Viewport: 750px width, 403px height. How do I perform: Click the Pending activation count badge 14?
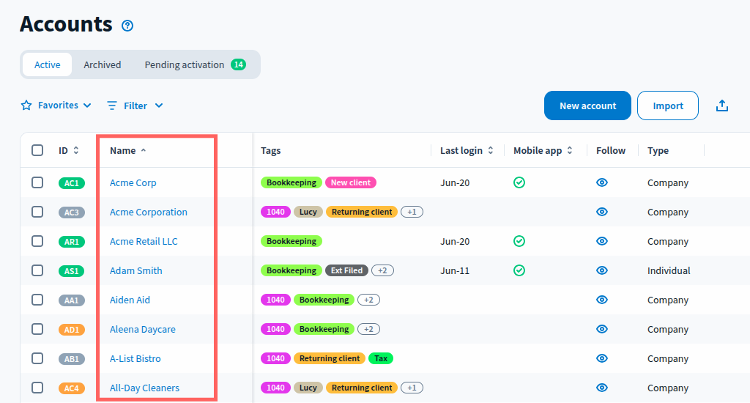pyautogui.click(x=238, y=64)
